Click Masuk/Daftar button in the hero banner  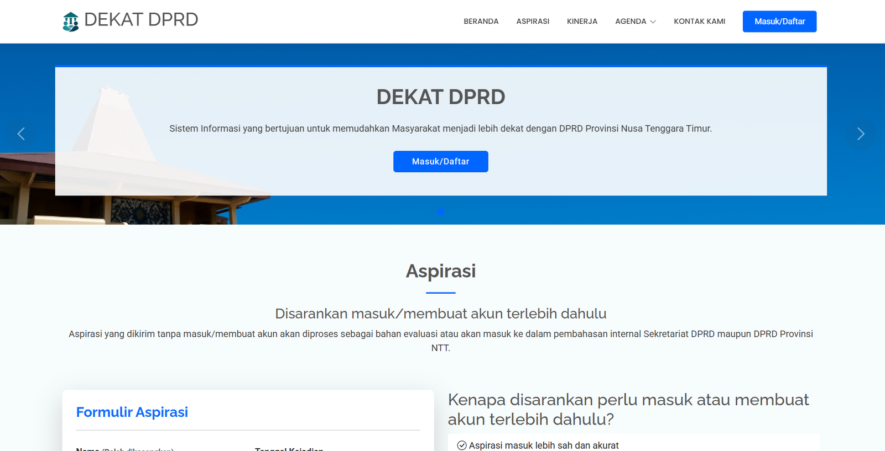click(x=440, y=162)
